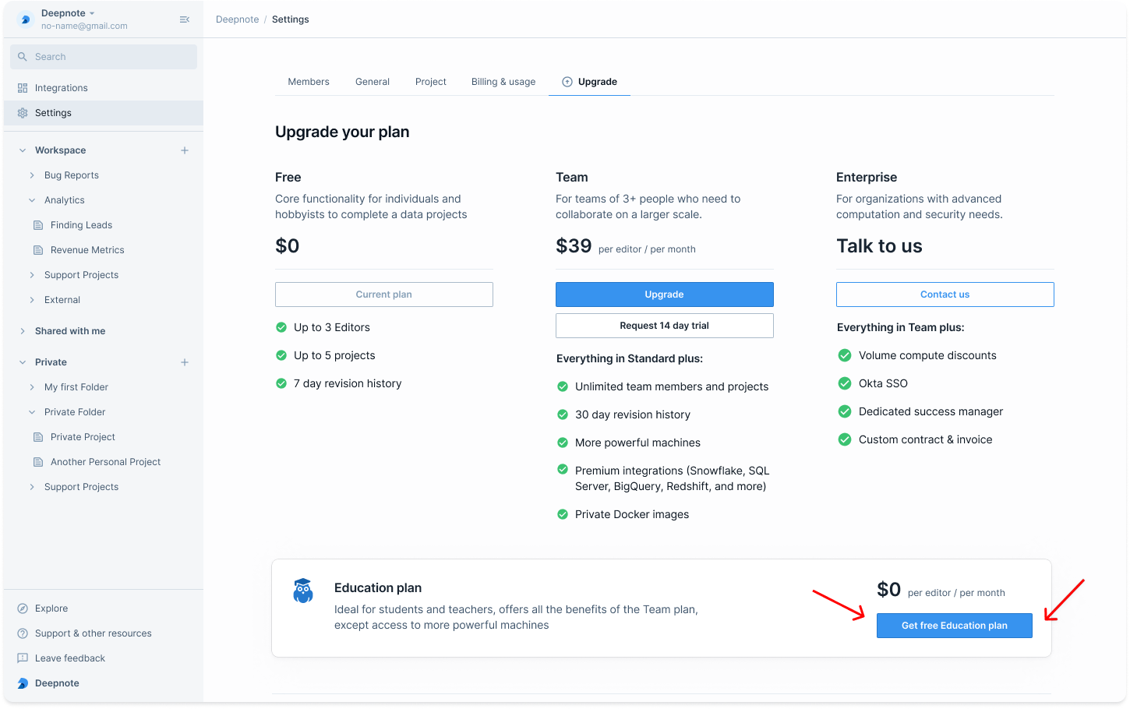Image resolution: width=1130 pixels, height=709 pixels.
Task: Click the 'Talk to us' heading
Action: click(879, 246)
